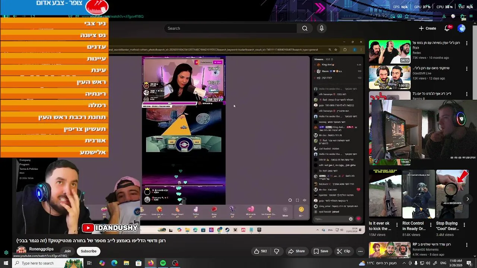Open options for 'Riot Control' short
Viewport: 477px width, 268px height.
pyautogui.click(x=431, y=225)
